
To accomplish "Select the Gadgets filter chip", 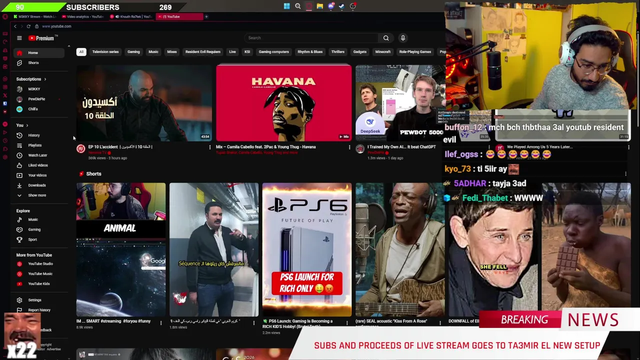I will (x=360, y=52).
